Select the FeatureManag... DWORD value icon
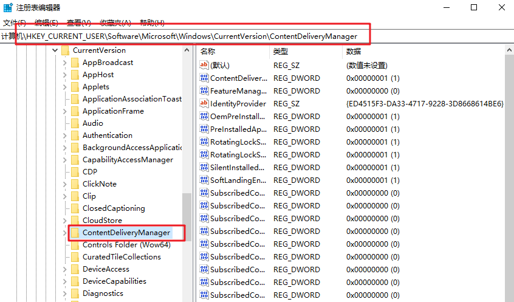The width and height of the screenshot is (514, 302). point(204,91)
